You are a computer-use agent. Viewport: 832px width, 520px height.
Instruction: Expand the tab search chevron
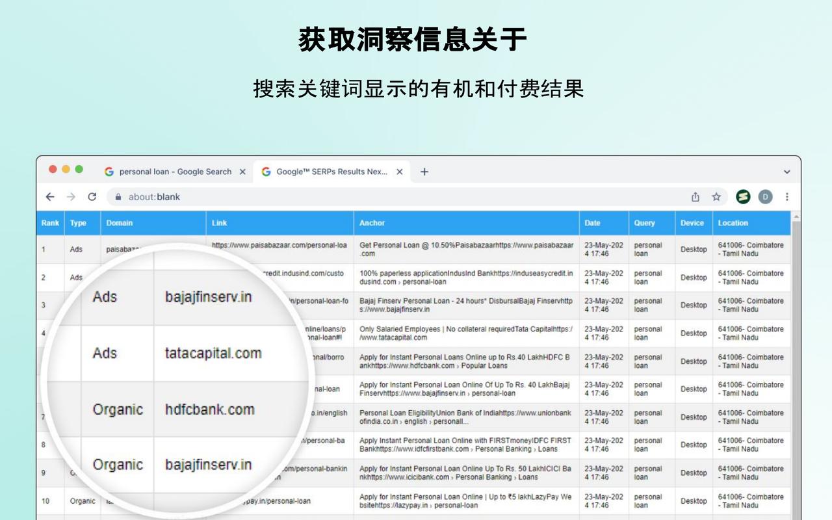pyautogui.click(x=787, y=172)
